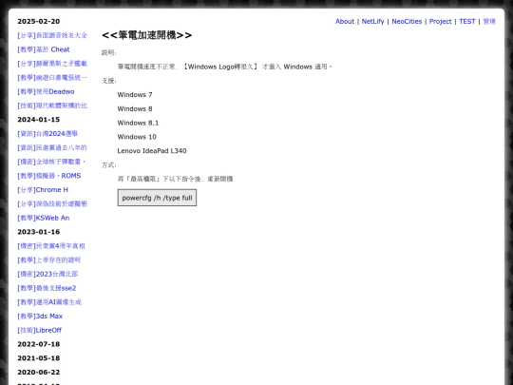Open the [教學]運用AI圖像生成 article

[49, 302]
